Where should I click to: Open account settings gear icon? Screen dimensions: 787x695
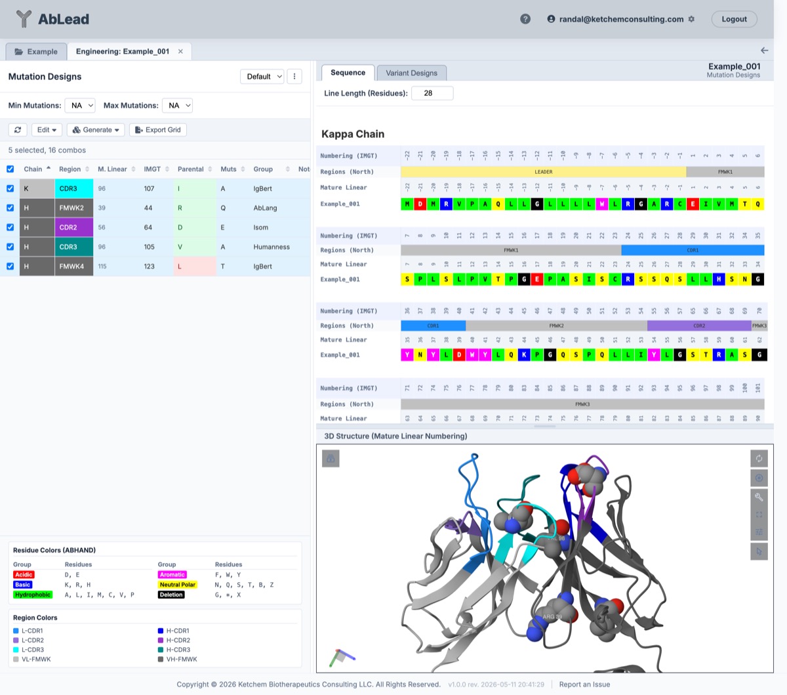pos(691,19)
